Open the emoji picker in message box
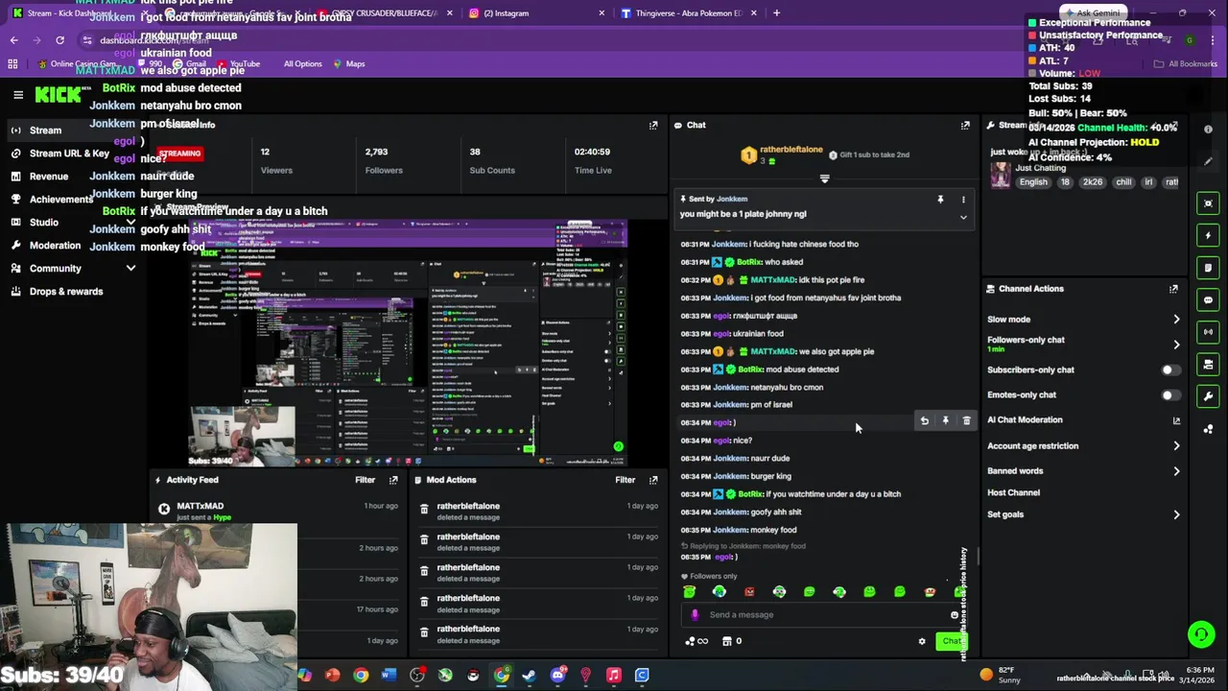This screenshot has height=691, width=1228. (955, 615)
